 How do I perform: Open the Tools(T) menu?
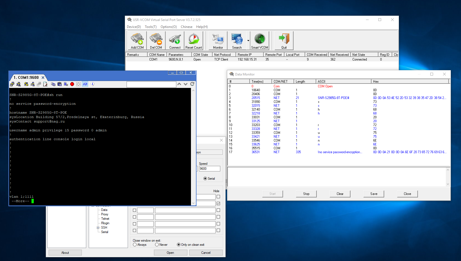151,27
